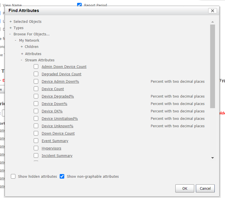The height and width of the screenshot is (202, 225).
Task: Click the scroll down arrow
Action: pos(212,158)
